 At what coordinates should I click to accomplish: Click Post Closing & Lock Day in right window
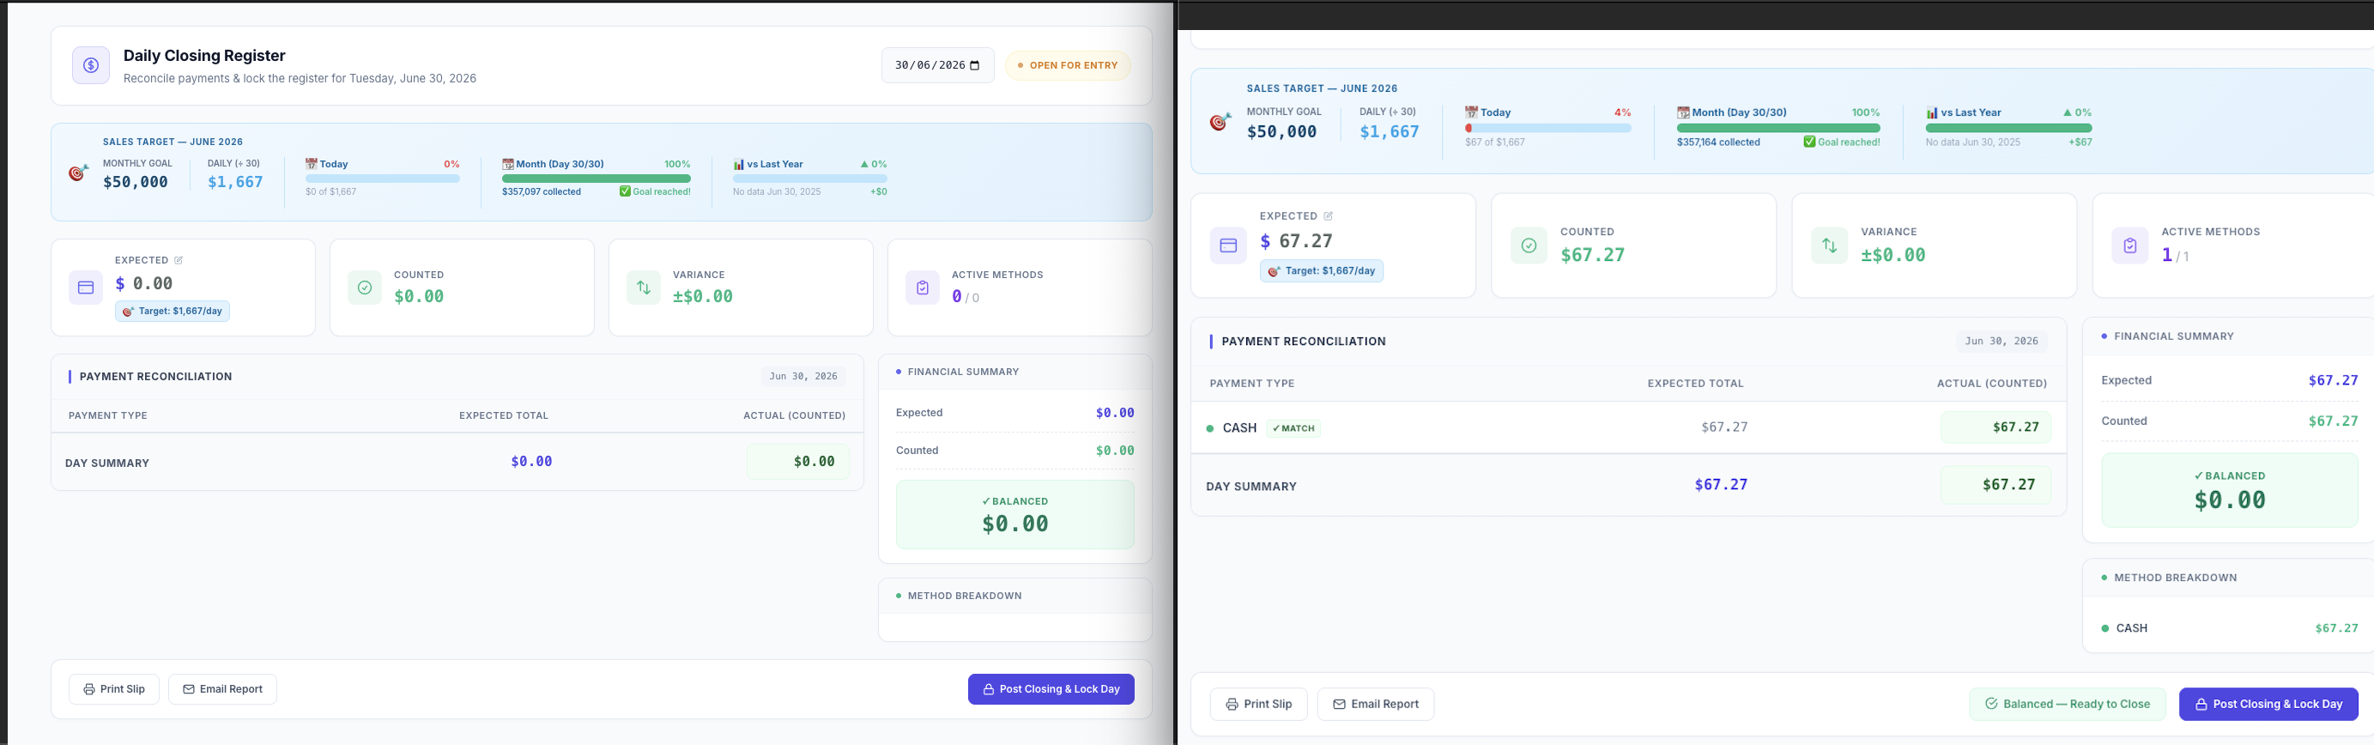pos(2268,705)
